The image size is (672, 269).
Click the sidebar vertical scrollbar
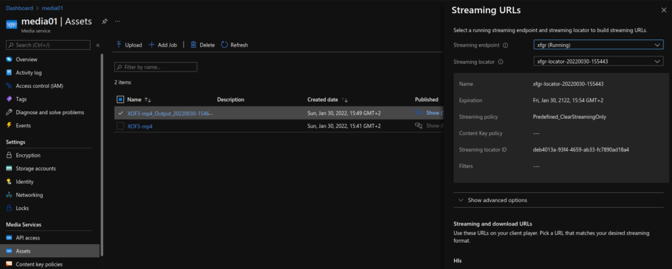click(x=102, y=155)
